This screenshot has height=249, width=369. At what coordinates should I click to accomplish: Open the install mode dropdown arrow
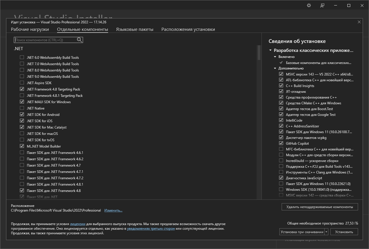pyautogui.click(x=327, y=231)
